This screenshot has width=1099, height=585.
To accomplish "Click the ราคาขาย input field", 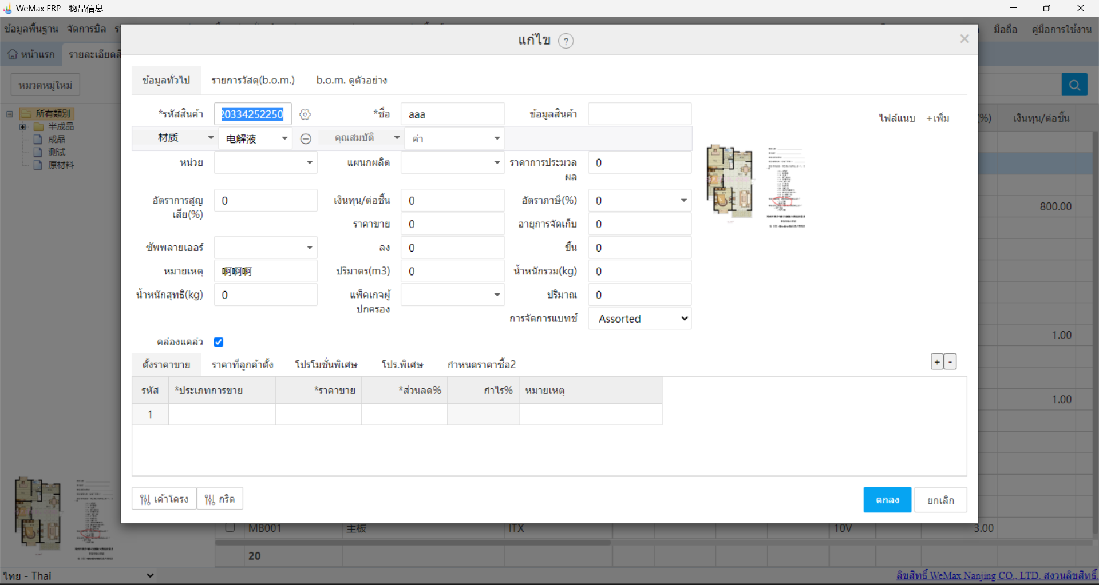I will coord(452,224).
